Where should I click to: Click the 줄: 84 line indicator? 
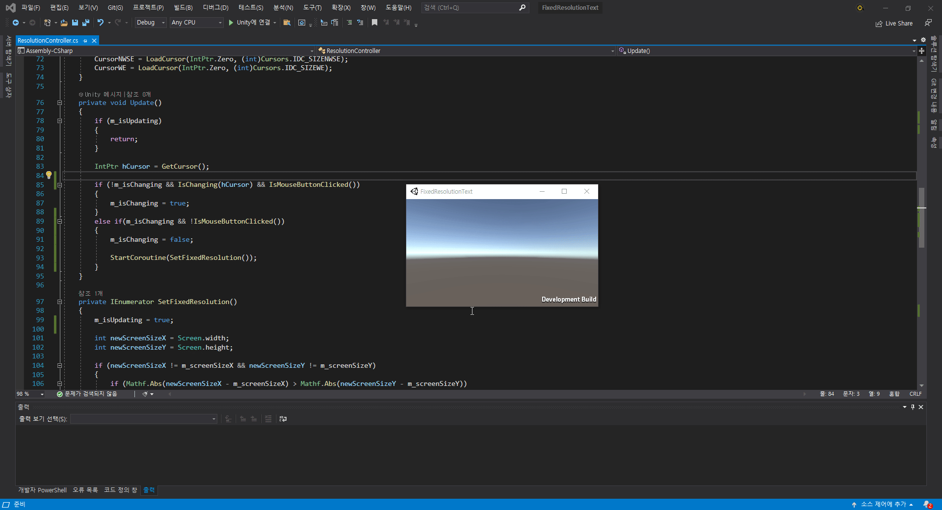(827, 394)
